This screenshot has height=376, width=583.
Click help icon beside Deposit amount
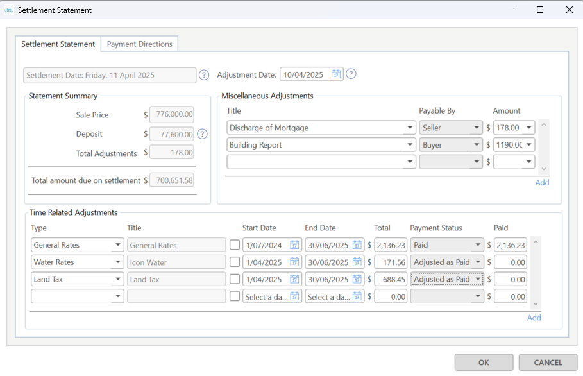tap(202, 134)
